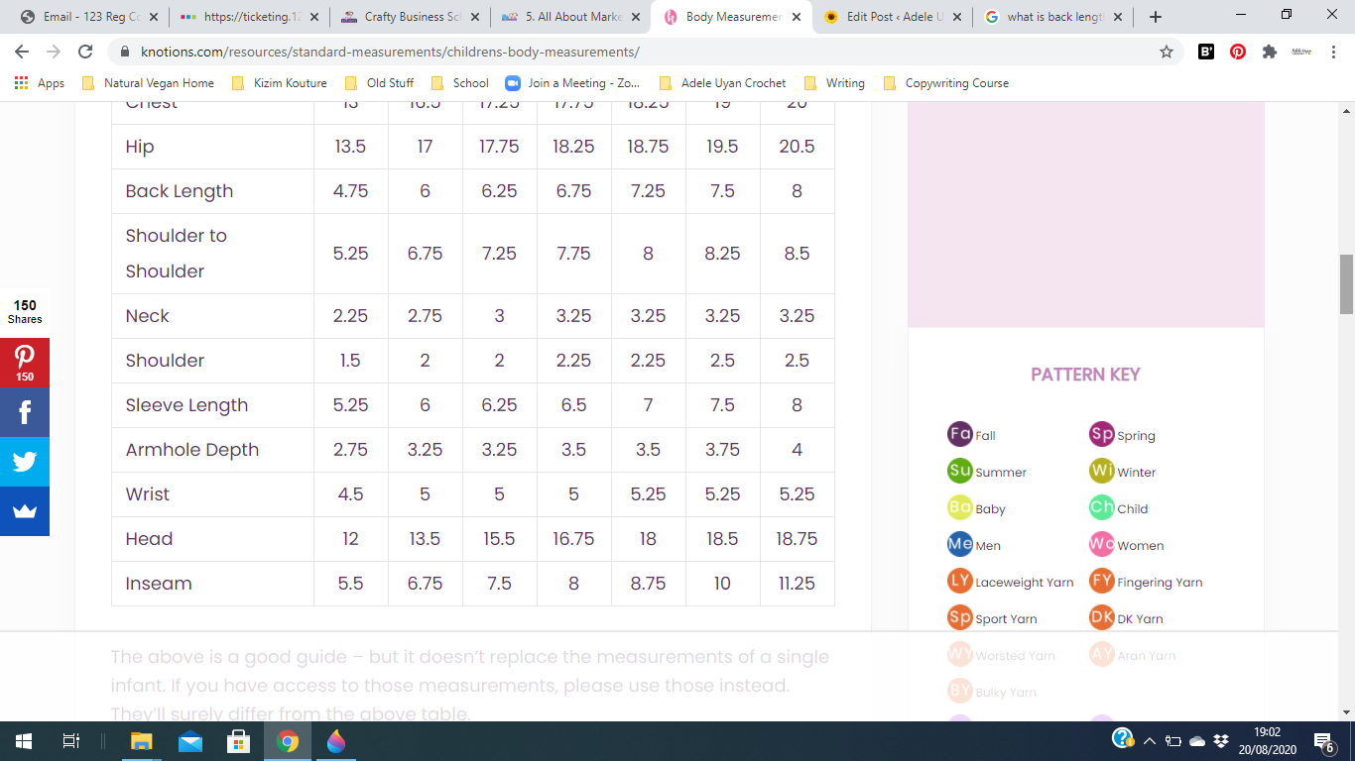Screen dimensions: 1355x761
Task: Click the page vertical scrollbar thumb
Action: (x=1346, y=284)
